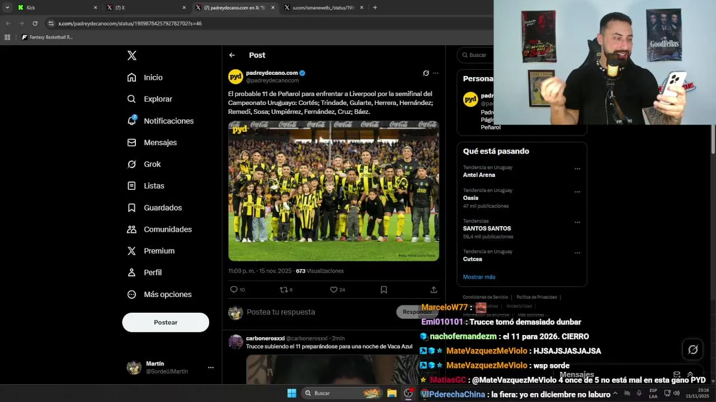Open Guardados bookmarks
The image size is (716, 402).
coord(154,208)
